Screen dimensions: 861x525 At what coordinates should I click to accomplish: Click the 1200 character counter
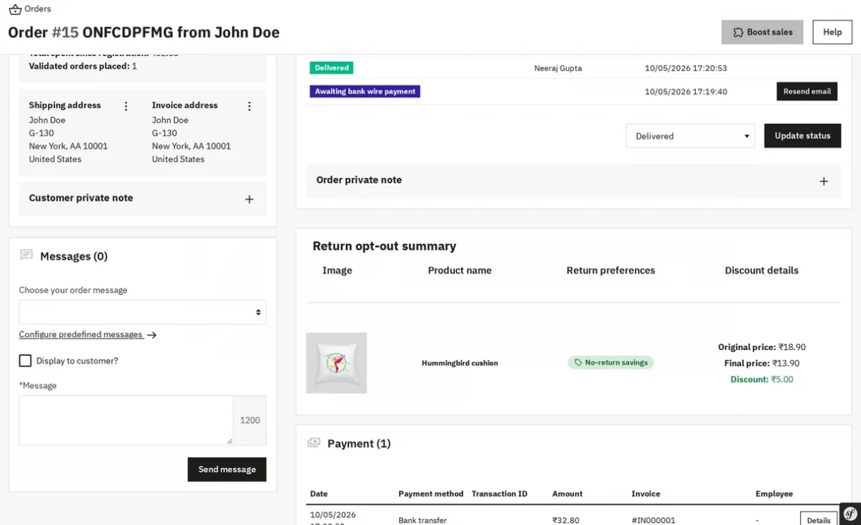[x=250, y=420]
